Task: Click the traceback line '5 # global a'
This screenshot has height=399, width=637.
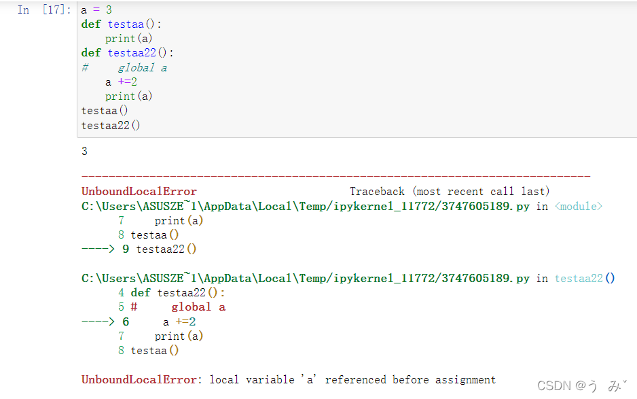Action: 172,307
